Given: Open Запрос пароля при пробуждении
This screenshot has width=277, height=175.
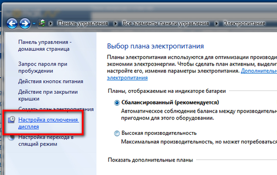Looking at the screenshot, I should [42, 67].
